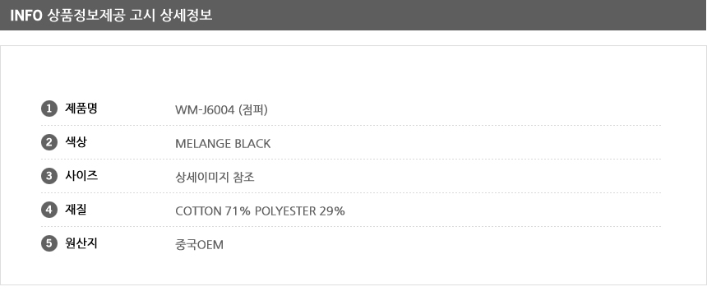Click the number 3 circle icon
This screenshot has width=707, height=296.
tap(49, 176)
